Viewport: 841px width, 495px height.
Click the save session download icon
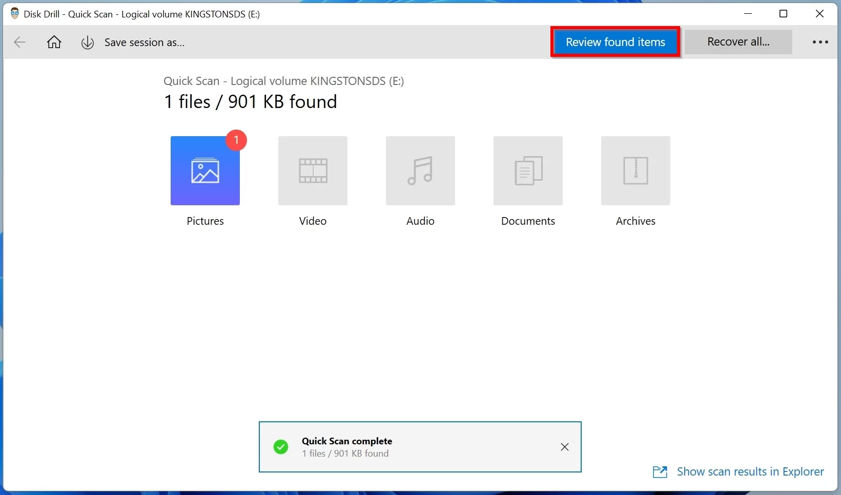click(88, 42)
